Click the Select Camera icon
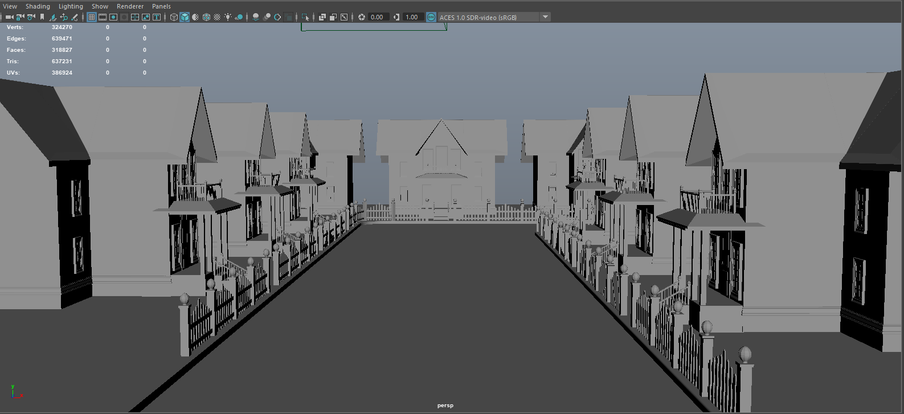This screenshot has height=414, width=904. click(x=9, y=17)
